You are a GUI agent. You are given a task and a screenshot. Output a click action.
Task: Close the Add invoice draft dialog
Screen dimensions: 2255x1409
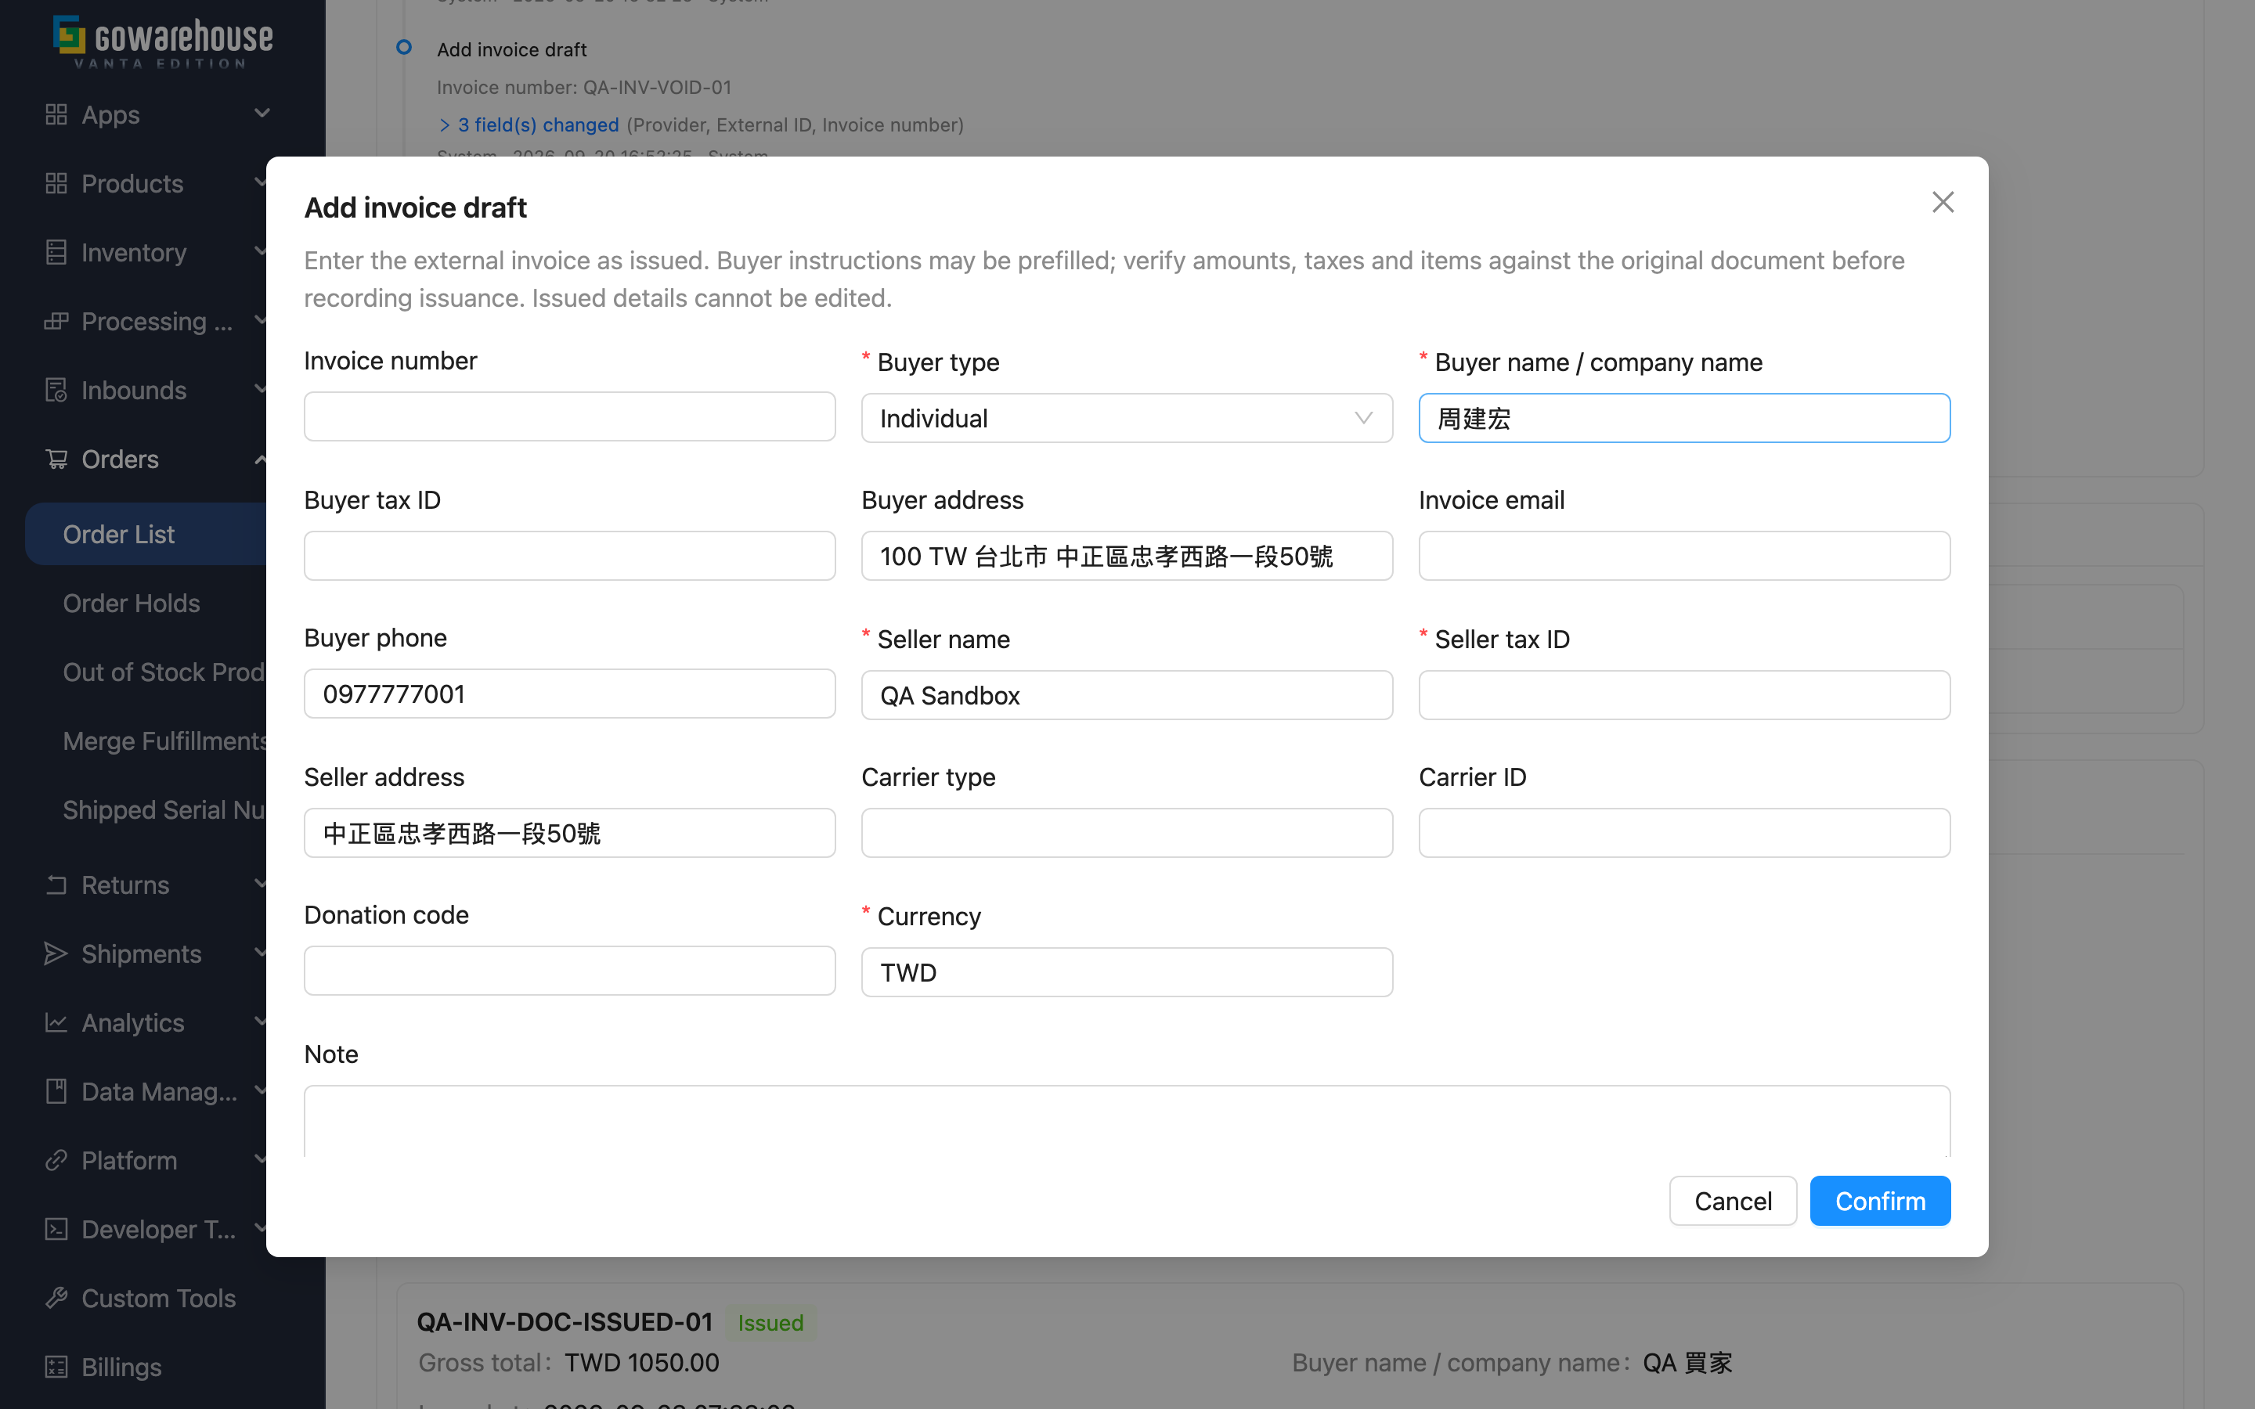1943,202
